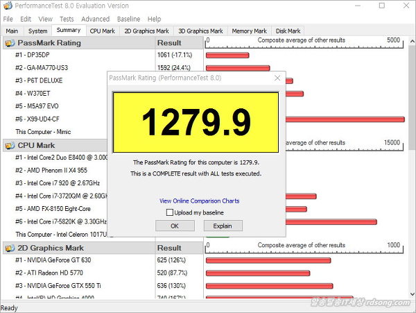Click the 625 (126%) result value
The width and height of the screenshot is (416, 313).
point(171,260)
